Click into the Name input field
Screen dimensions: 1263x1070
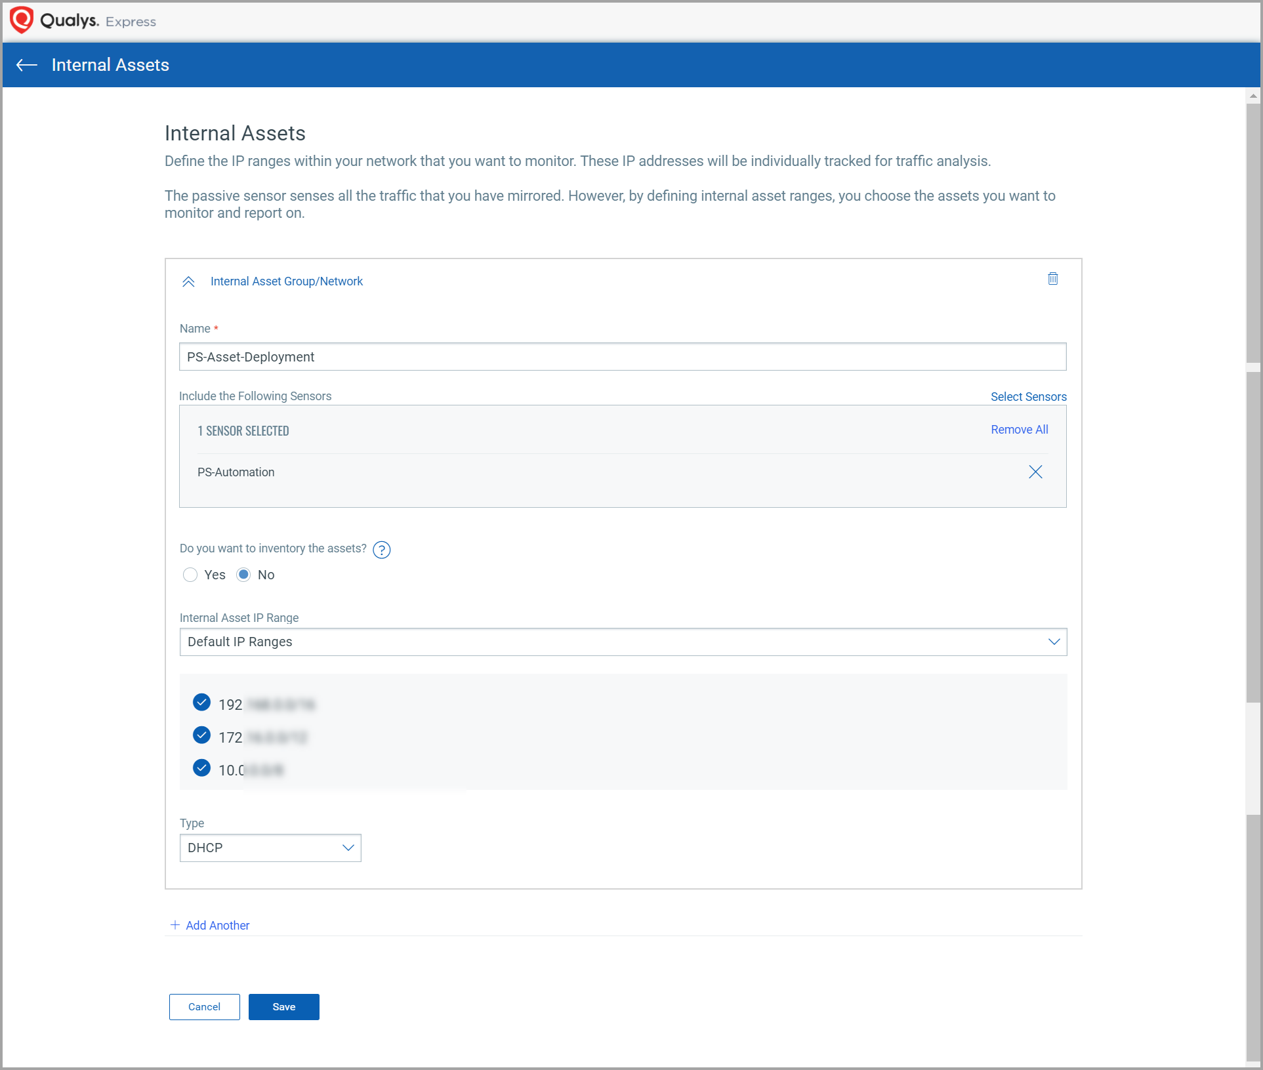pos(622,357)
